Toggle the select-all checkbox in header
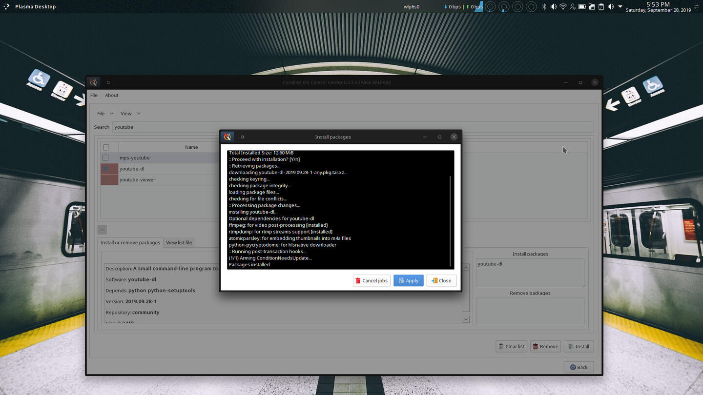This screenshot has height=395, width=703. point(106,147)
